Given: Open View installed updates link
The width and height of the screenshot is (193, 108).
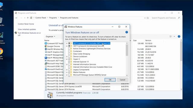Looking at the screenshot, I should [x=27, y=29].
